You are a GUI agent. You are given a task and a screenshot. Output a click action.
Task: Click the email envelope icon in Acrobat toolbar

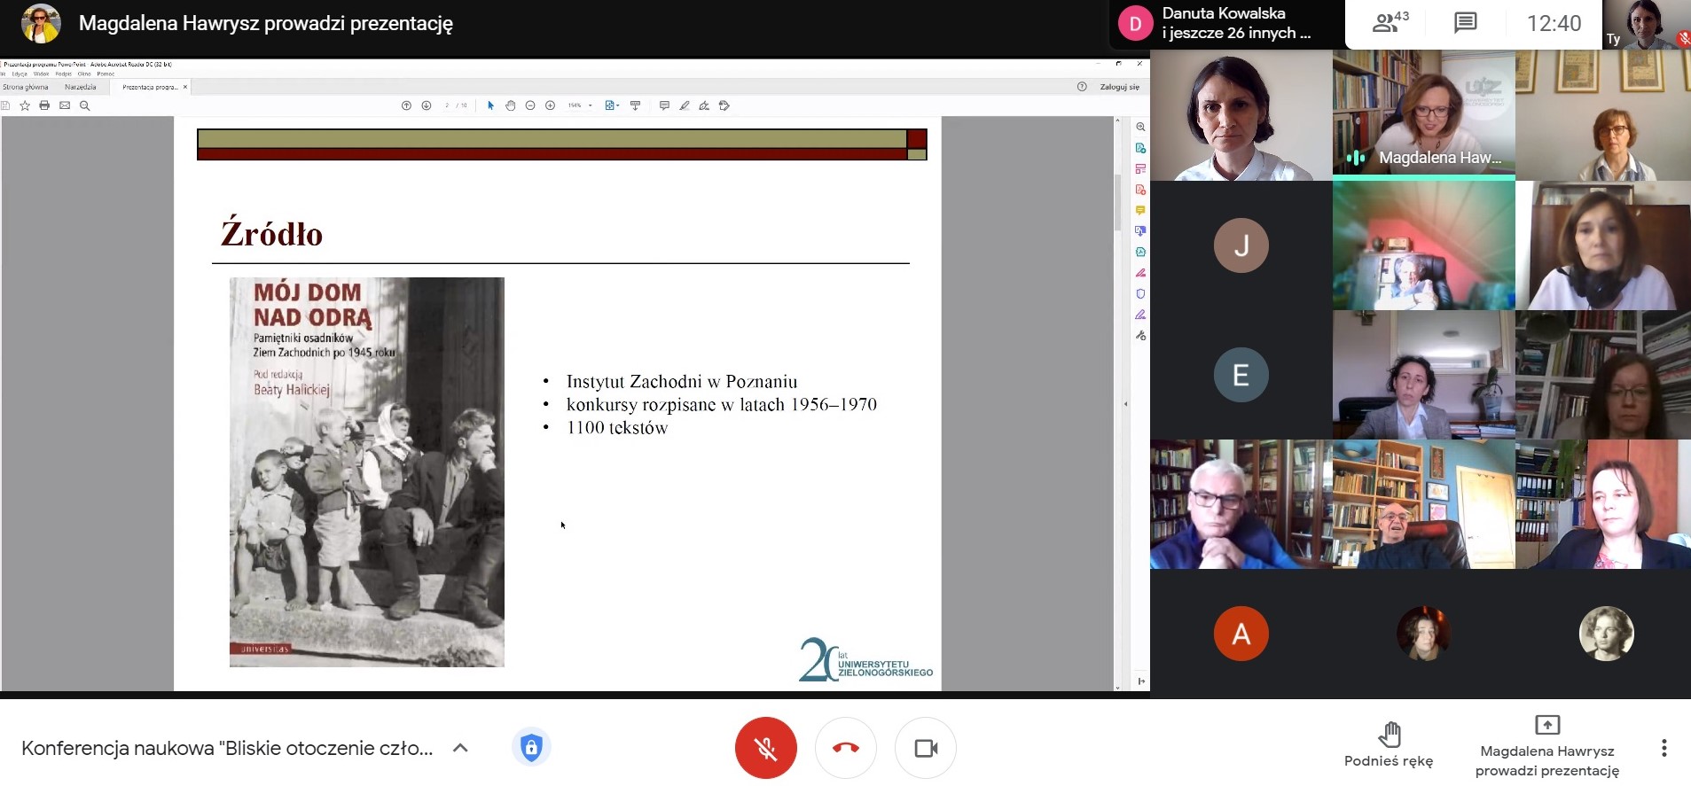click(65, 105)
